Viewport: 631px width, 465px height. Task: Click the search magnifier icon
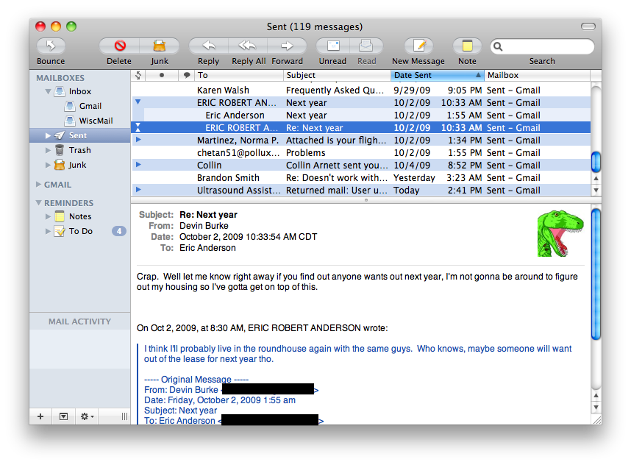[498, 46]
